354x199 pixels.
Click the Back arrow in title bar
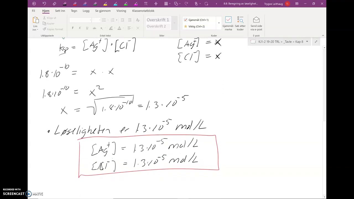(34, 4)
